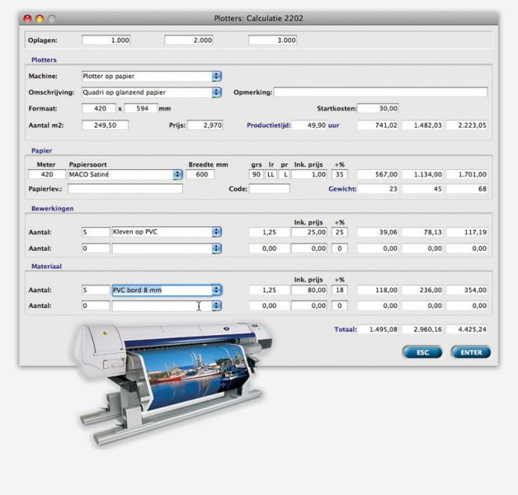The width and height of the screenshot is (518, 495).
Task: Click the Productietijd value 49,90
Action: coord(308,125)
